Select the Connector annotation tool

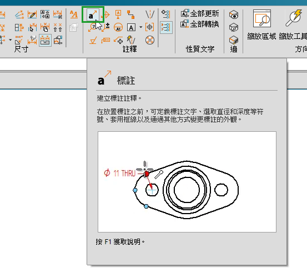[130, 14]
